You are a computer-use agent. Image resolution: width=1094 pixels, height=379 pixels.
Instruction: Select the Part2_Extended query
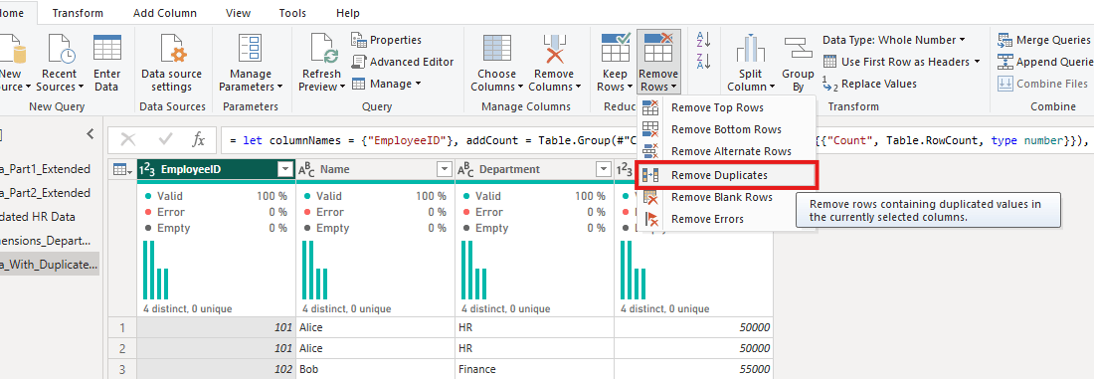point(49,193)
